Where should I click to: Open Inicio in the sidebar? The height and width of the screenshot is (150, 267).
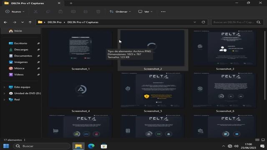click(20, 31)
